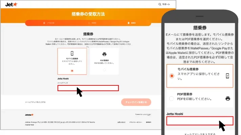Screen dimensions: 241x135
Task: Click smartphone icon on desktop モバイル搭乗券 card
Action: (72, 53)
